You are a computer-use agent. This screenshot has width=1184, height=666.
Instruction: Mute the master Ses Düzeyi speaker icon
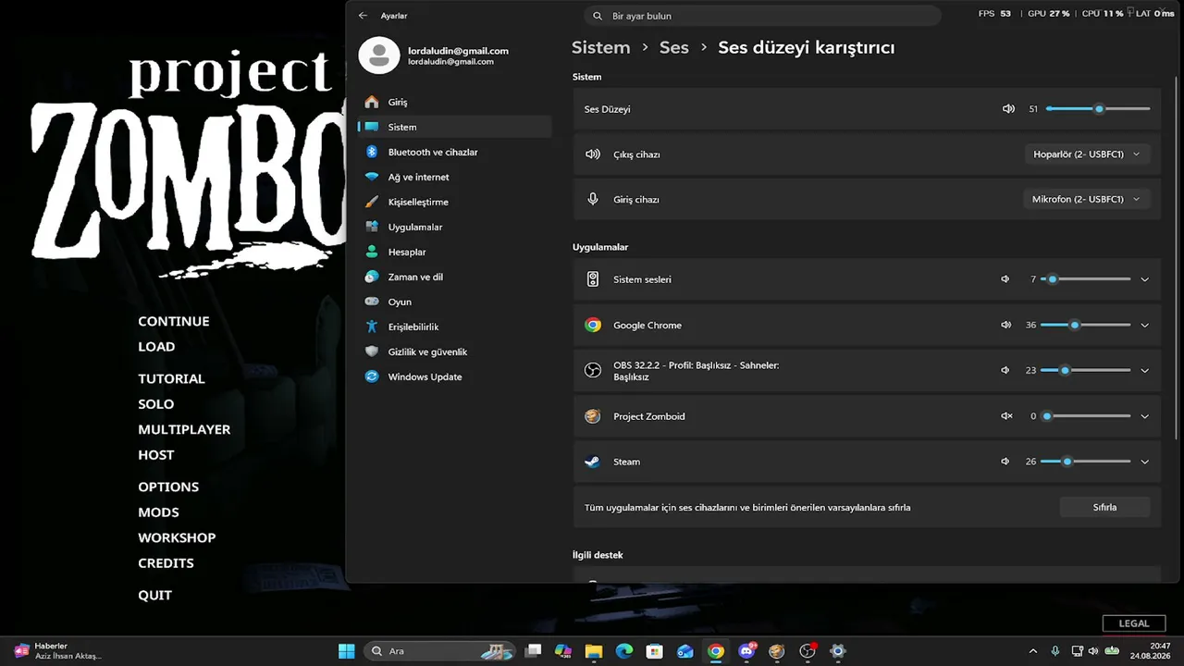[1008, 109]
